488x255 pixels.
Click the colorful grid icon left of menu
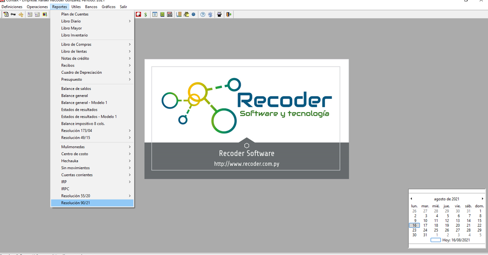click(x=45, y=14)
